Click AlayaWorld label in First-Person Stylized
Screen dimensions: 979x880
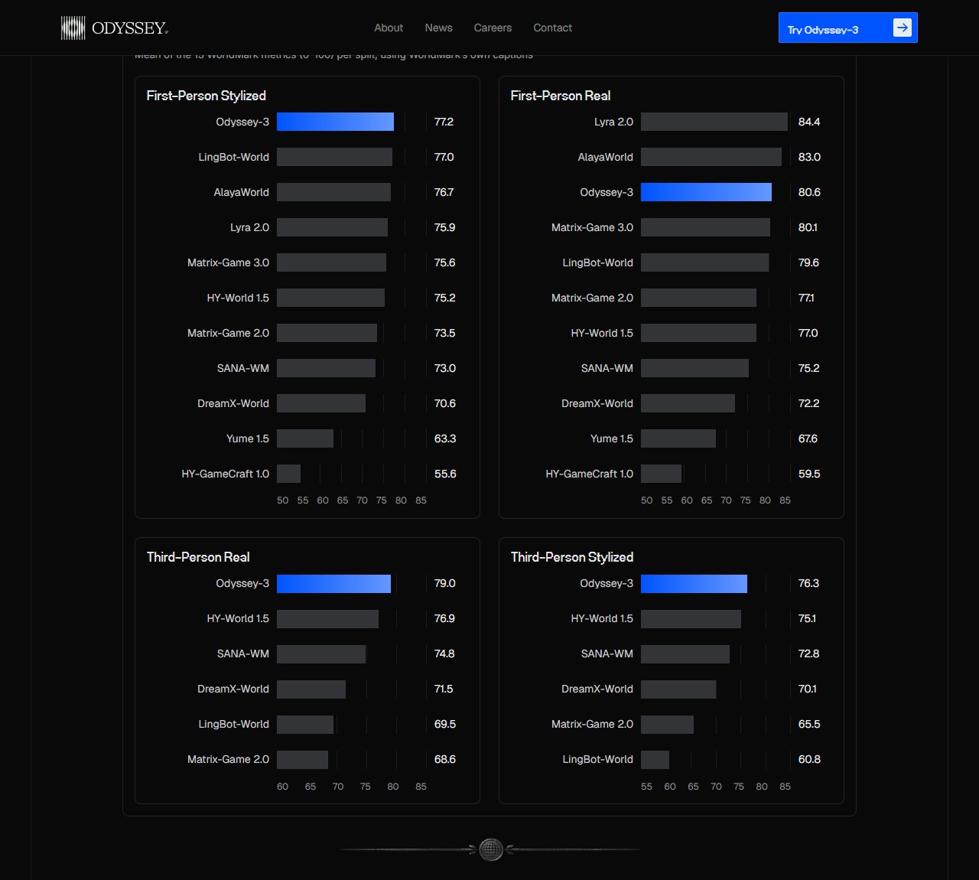pos(241,192)
